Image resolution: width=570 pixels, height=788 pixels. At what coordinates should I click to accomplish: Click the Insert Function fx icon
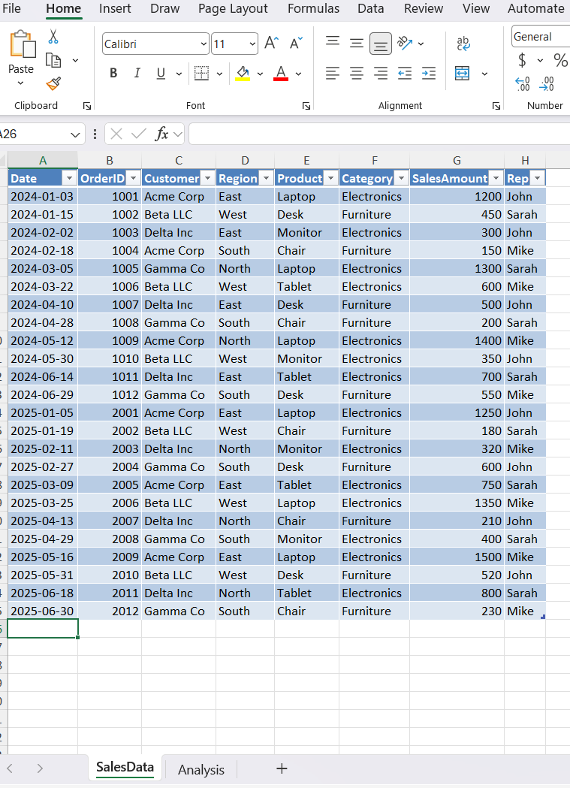point(161,134)
